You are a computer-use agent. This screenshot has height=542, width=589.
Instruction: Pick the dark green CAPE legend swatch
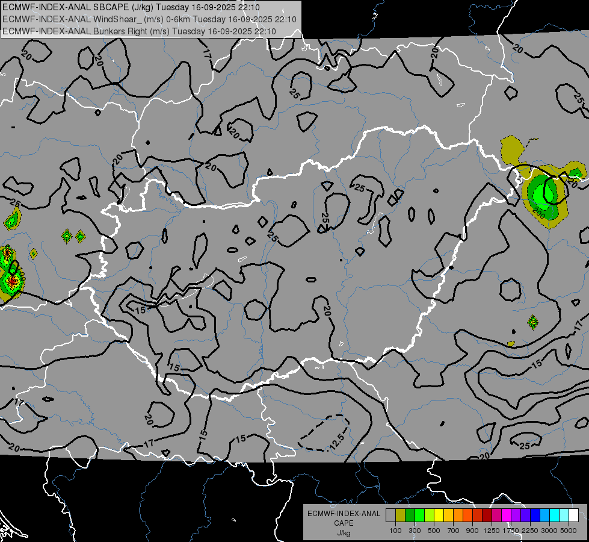[410, 515]
